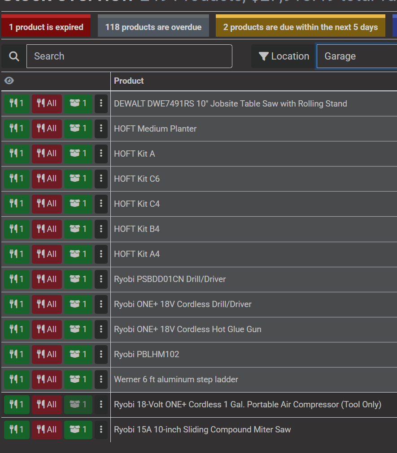Open more menu for HOFT Kit C4

(x=101, y=204)
